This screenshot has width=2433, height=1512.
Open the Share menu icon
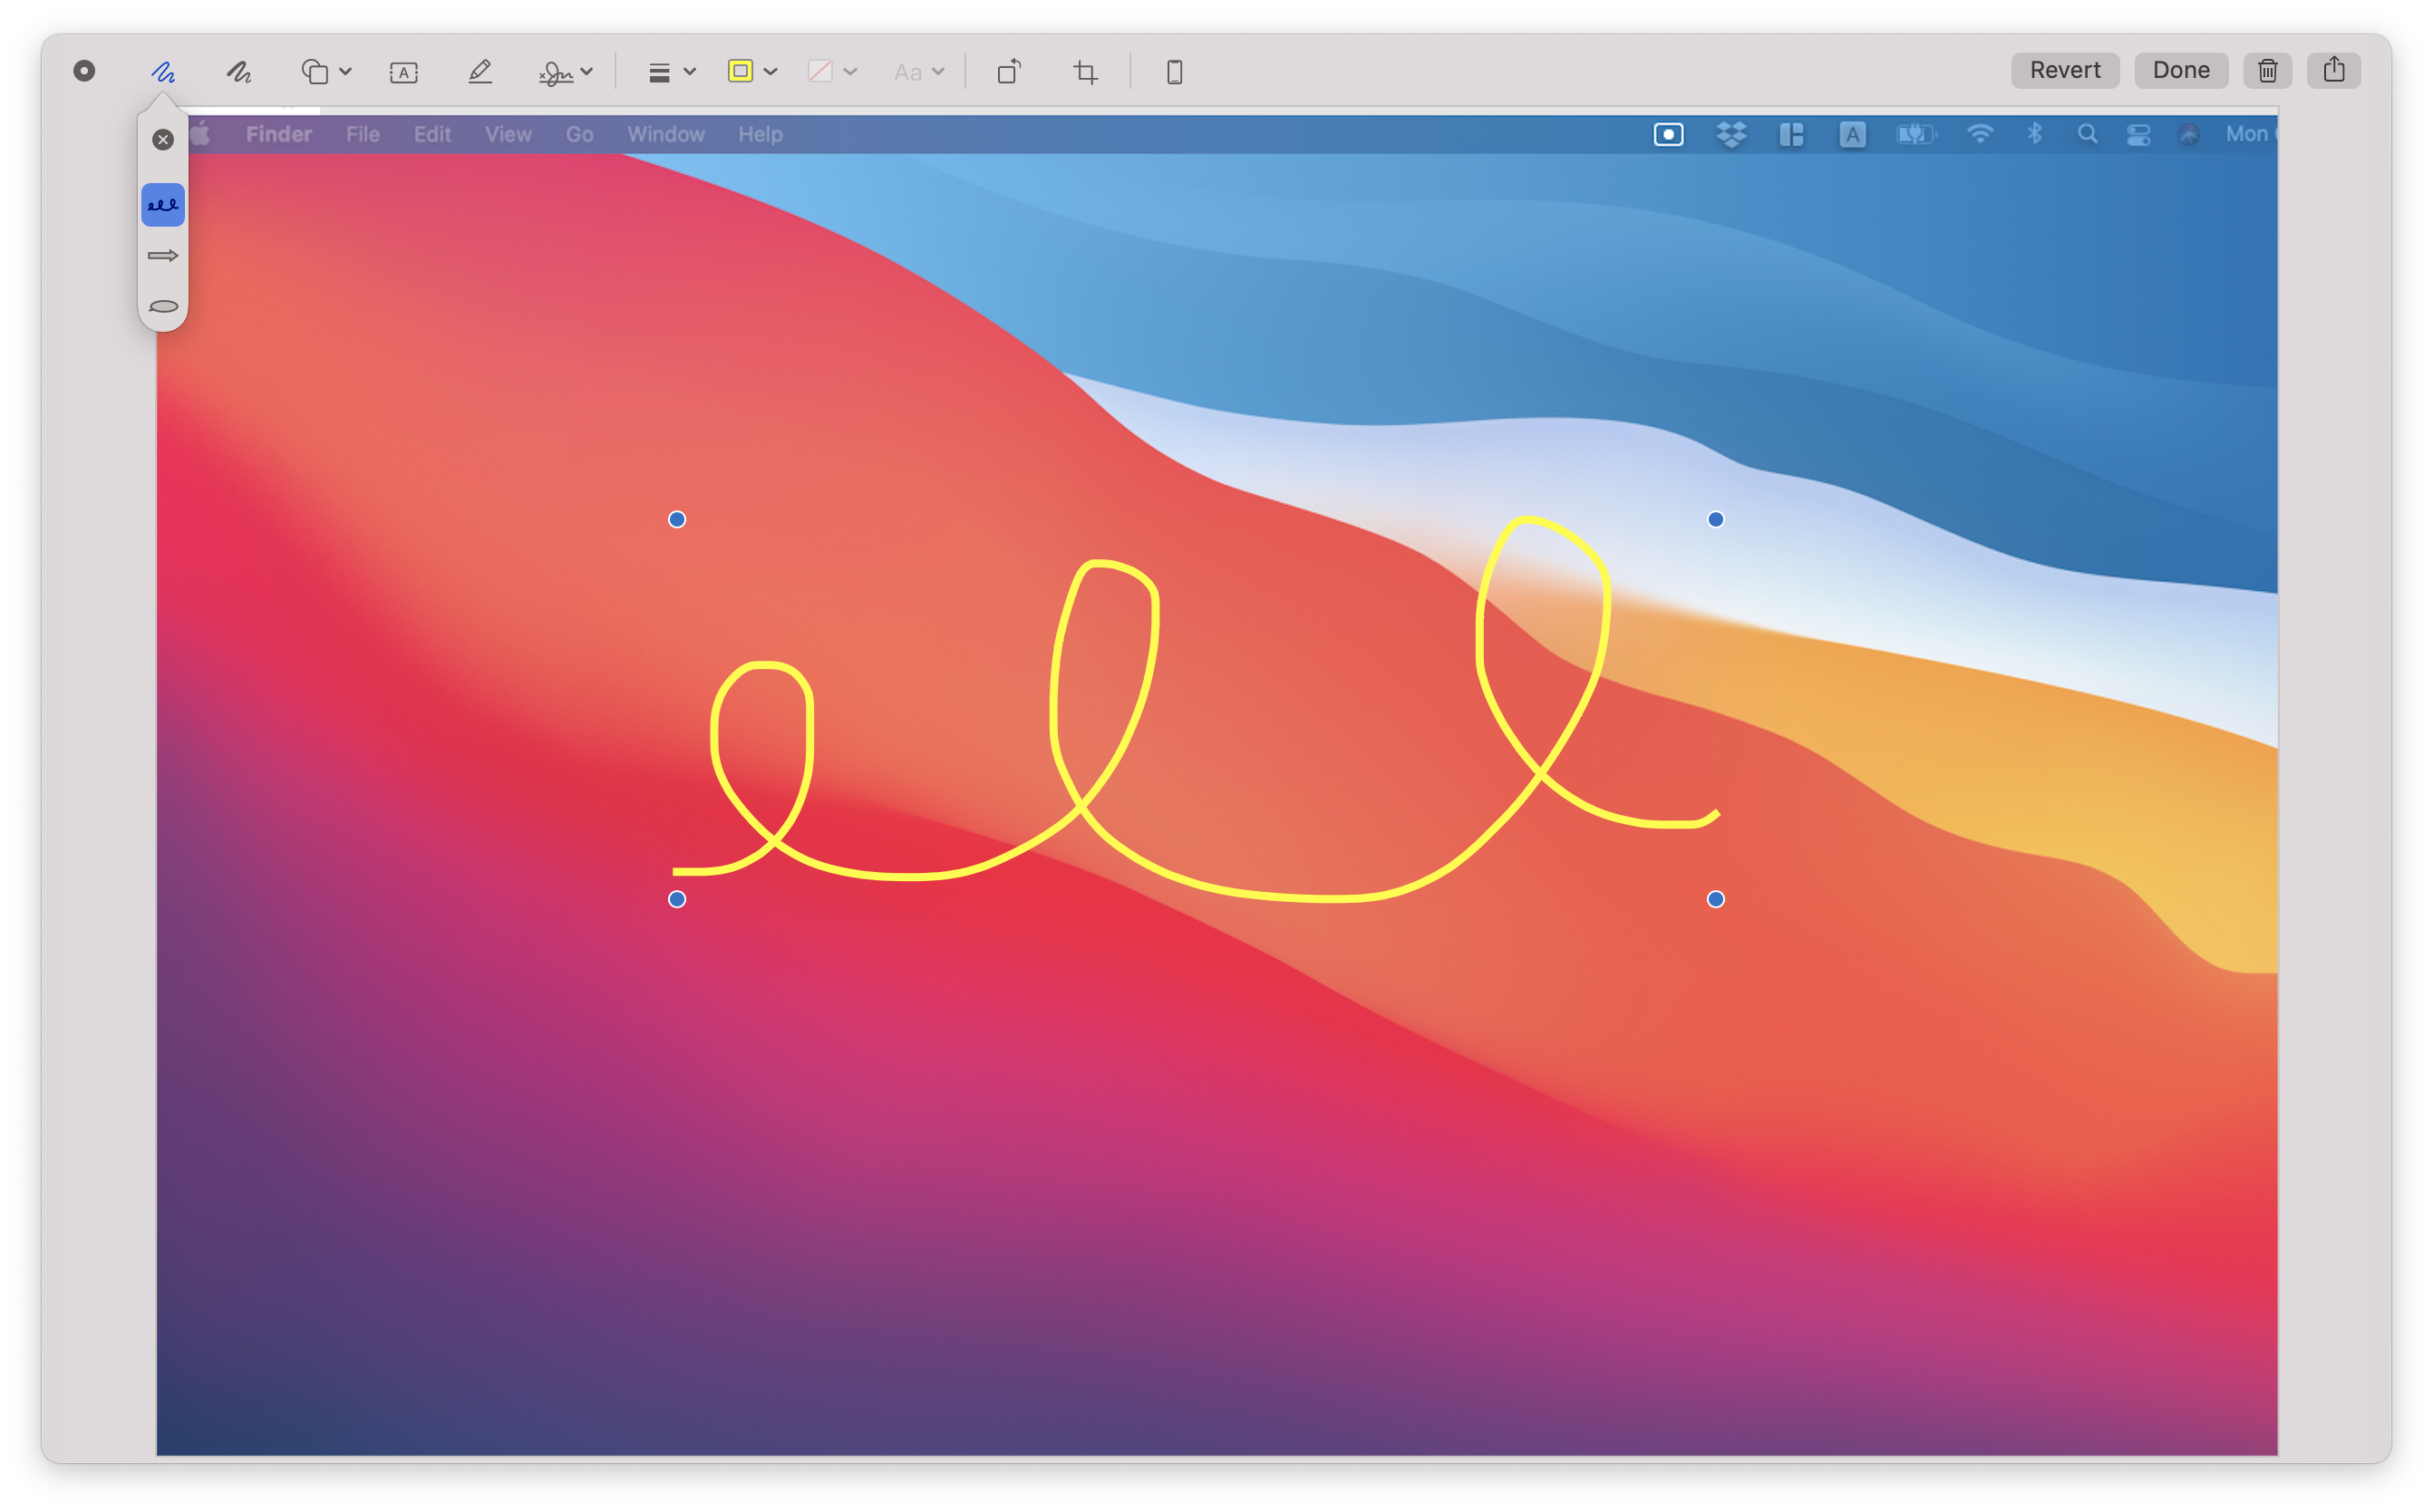[x=2333, y=70]
